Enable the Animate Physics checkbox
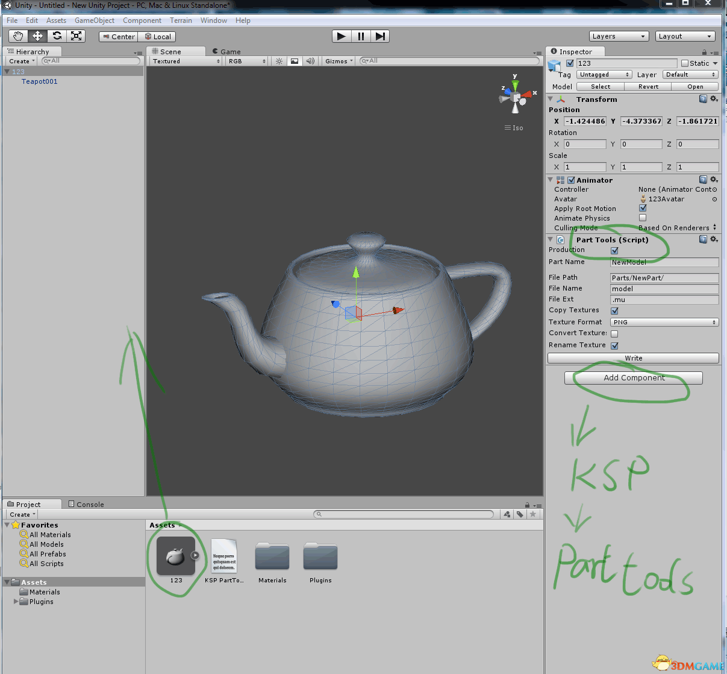727x674 pixels. (x=643, y=218)
